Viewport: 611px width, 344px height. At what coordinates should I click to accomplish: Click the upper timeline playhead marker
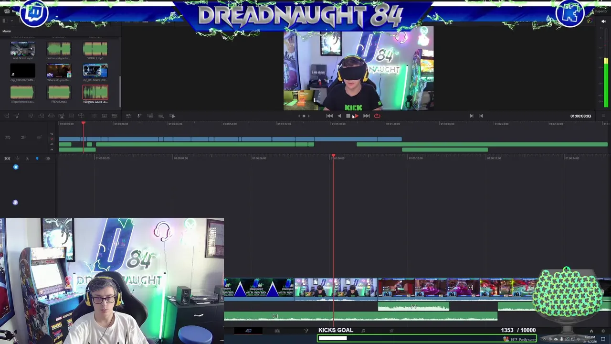pyautogui.click(x=83, y=124)
